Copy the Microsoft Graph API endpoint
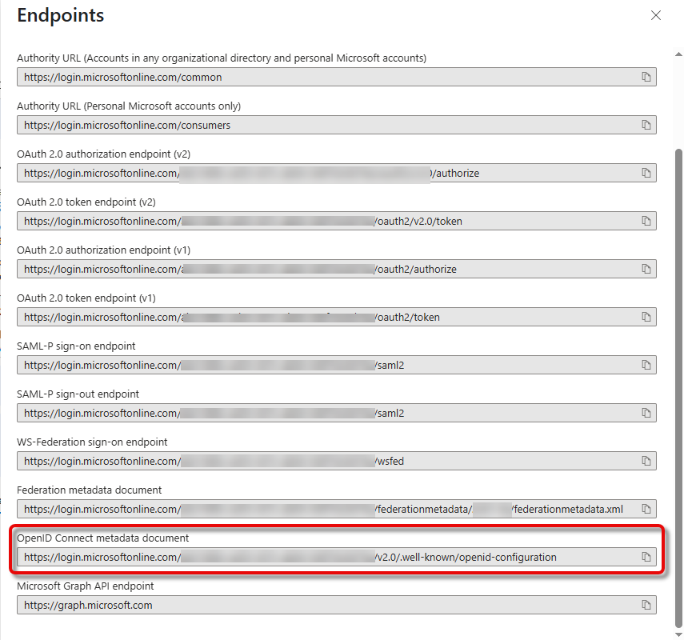This screenshot has width=684, height=640. tap(646, 606)
